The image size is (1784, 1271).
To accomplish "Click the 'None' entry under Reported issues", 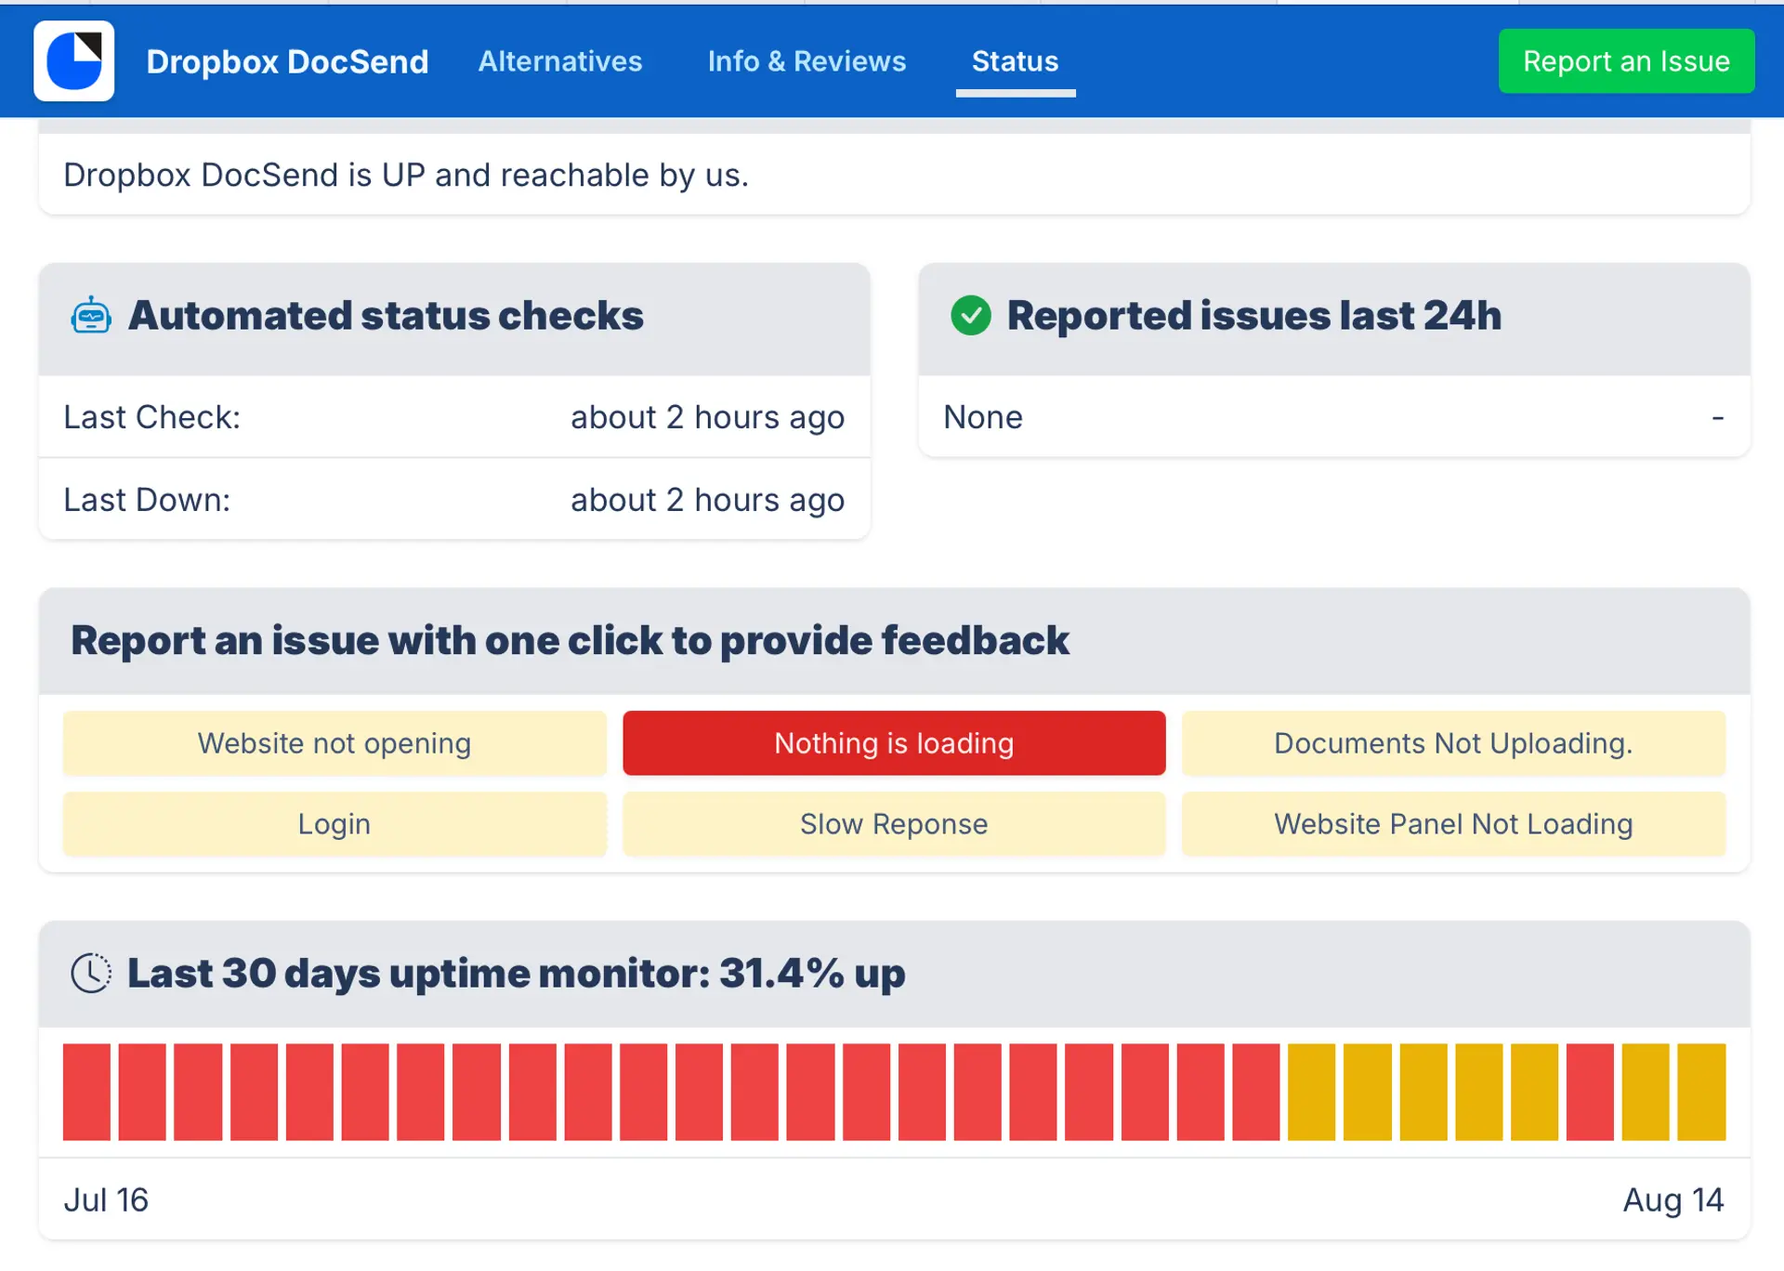I will [983, 417].
